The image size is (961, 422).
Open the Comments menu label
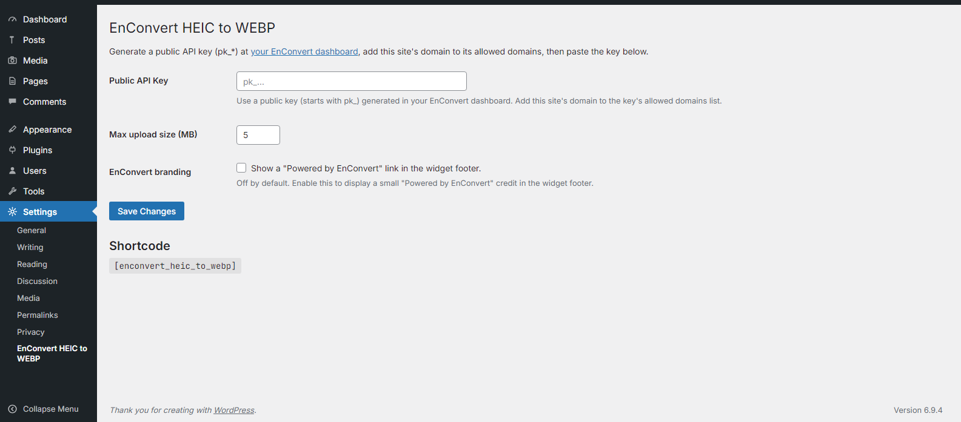pos(45,102)
